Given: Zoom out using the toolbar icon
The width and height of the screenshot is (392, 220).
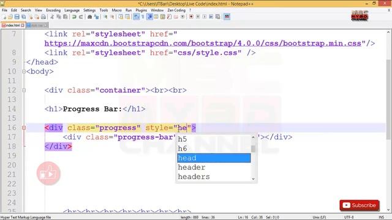Looking at the screenshot, I should (112, 16).
